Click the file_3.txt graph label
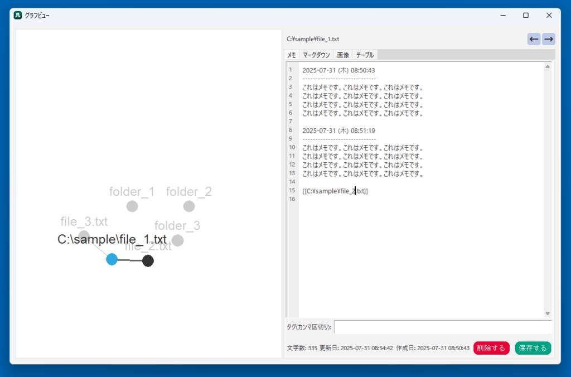Image resolution: width=571 pixels, height=377 pixels. (84, 221)
